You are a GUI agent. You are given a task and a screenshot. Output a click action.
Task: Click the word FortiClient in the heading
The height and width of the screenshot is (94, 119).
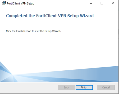[46, 16]
